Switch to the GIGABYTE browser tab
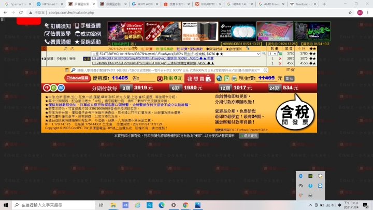Viewport: 373px width, 210px height. (208, 4)
